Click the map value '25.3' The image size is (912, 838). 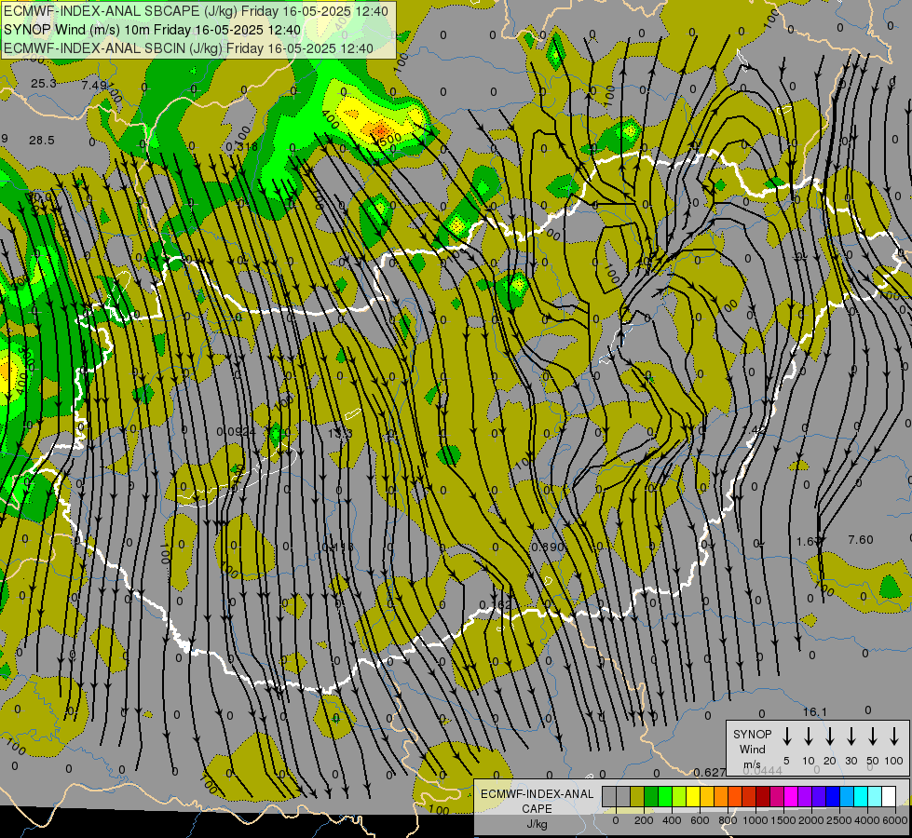tap(44, 84)
